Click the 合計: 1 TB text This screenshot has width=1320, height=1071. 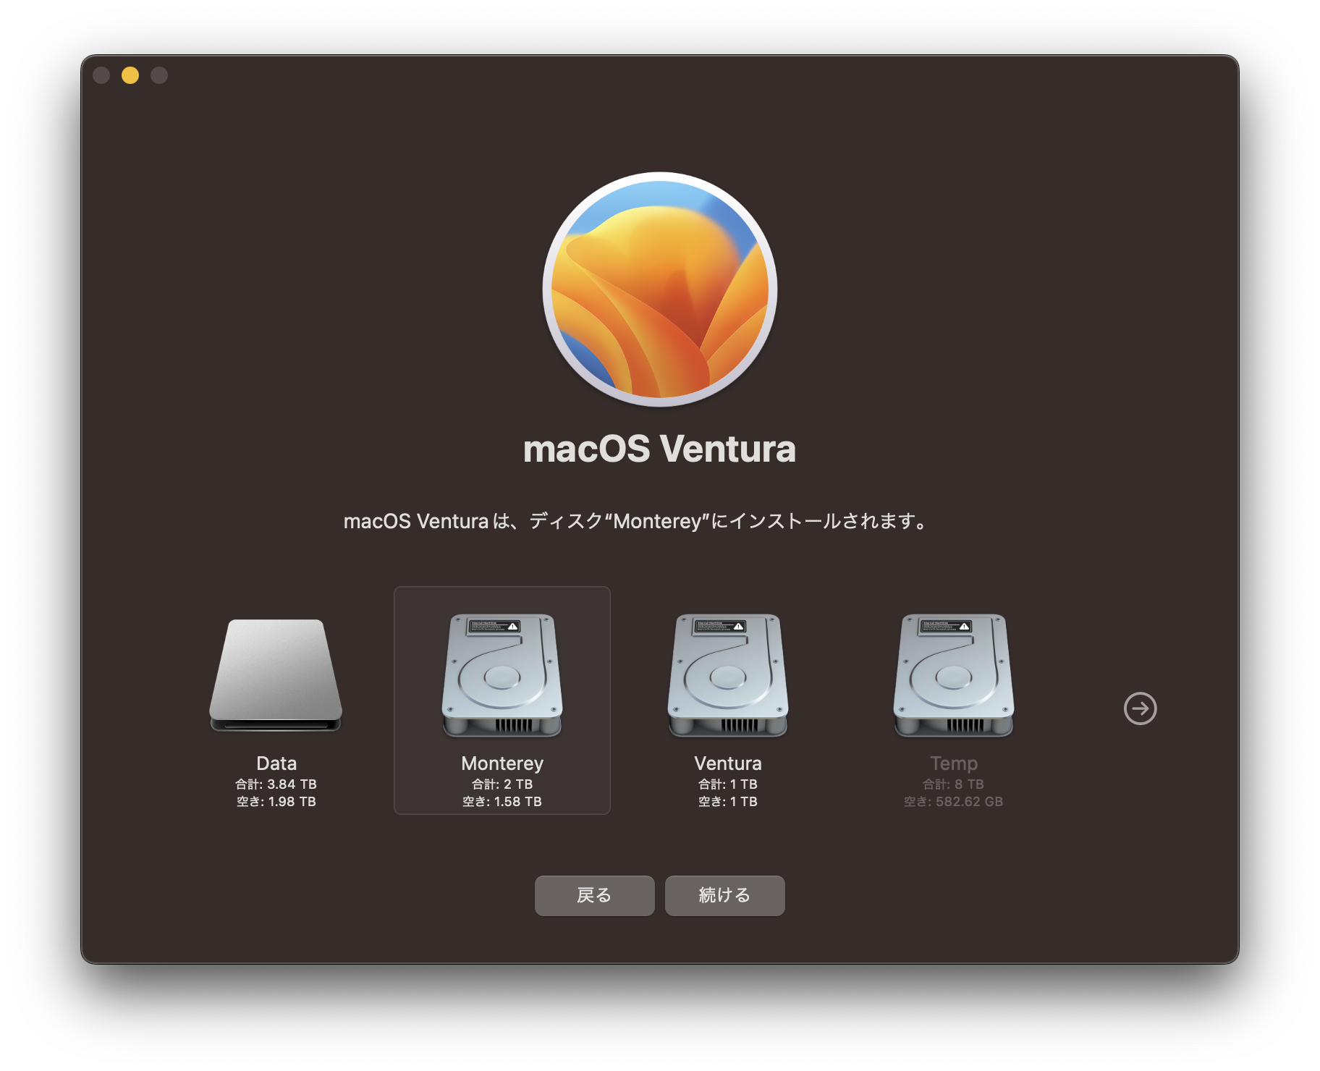coord(728,784)
